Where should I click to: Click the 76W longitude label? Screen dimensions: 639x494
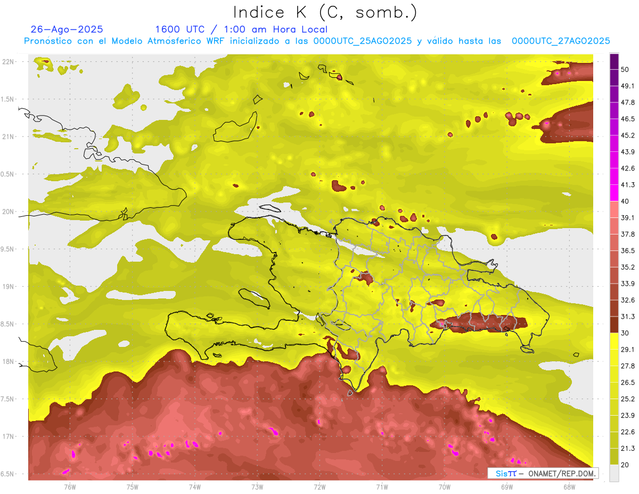[70, 487]
